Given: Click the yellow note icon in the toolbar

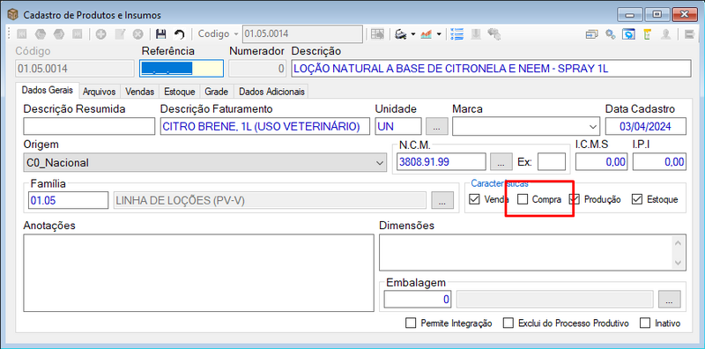Looking at the screenshot, I should (647, 34).
